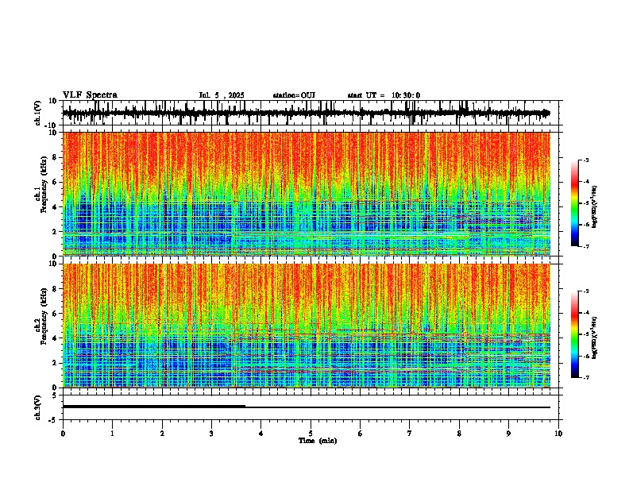Click the 'start UT = 10:30:0' label
The image size is (629, 486).
(384, 95)
